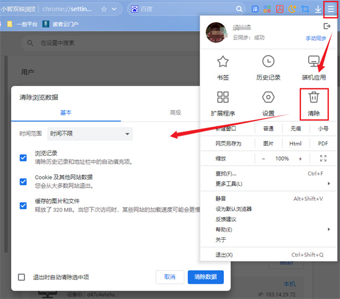
Task: Uncheck 浏览记录 checkbox
Action: pyautogui.click(x=23, y=158)
